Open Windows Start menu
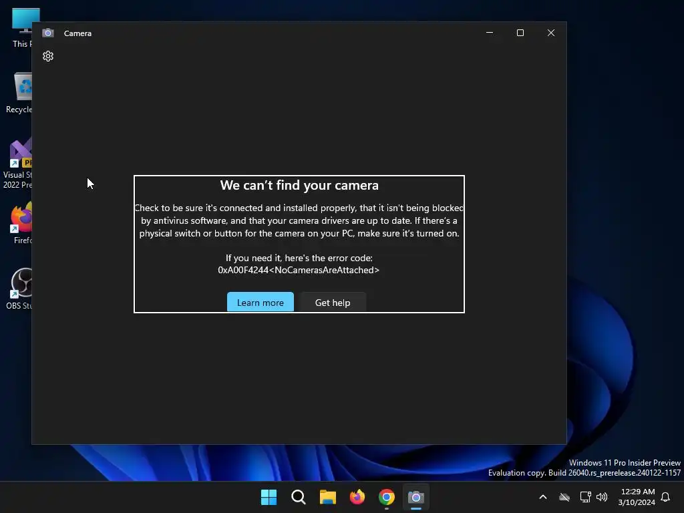The height and width of the screenshot is (513, 684). (x=269, y=497)
